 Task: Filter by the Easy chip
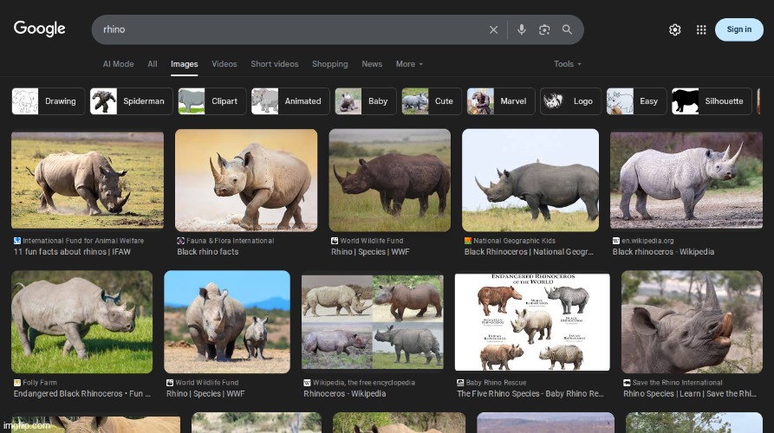tap(636, 101)
